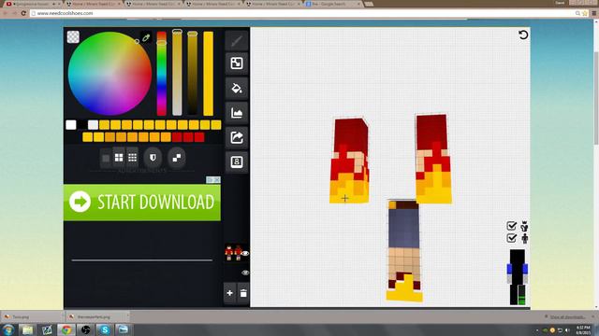Click inside the color wheel
Screen dimensions: 599x336
[110, 74]
